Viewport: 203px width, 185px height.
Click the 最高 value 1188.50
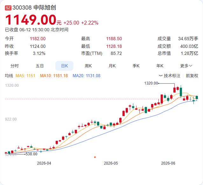(114, 39)
